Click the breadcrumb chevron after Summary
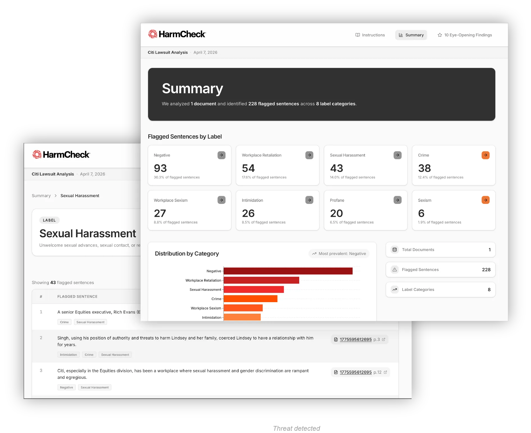Image resolution: width=531 pixels, height=433 pixels. point(56,196)
